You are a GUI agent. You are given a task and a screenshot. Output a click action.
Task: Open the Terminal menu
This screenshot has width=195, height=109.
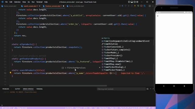pyautogui.click(x=39, y=2)
